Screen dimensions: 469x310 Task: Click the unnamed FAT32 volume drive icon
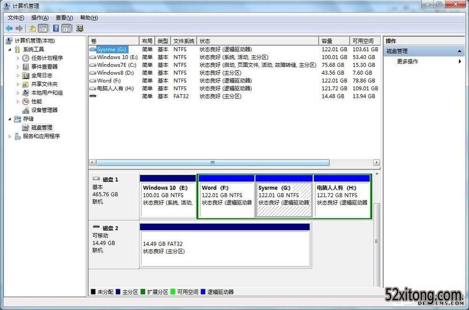click(93, 96)
